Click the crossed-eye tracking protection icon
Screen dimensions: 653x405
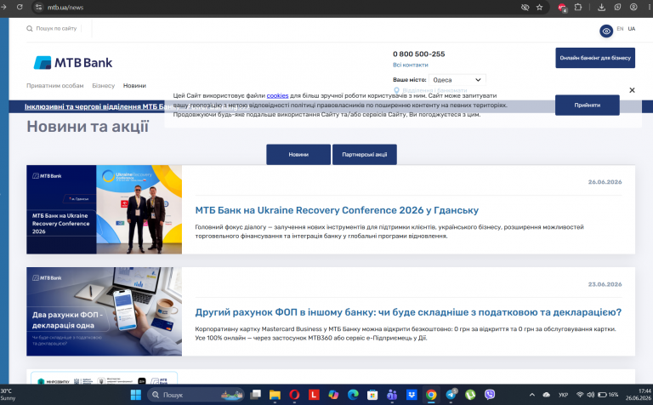525,7
